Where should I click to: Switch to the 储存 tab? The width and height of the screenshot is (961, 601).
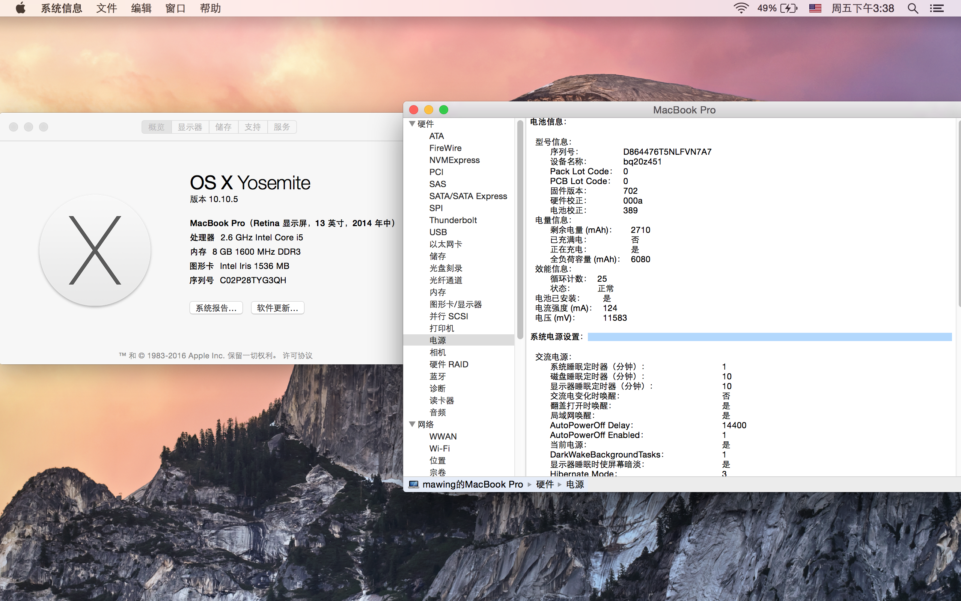pyautogui.click(x=223, y=127)
